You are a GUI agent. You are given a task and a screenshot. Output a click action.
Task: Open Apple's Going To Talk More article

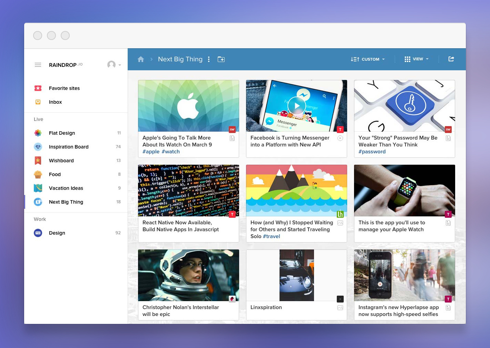pyautogui.click(x=177, y=141)
